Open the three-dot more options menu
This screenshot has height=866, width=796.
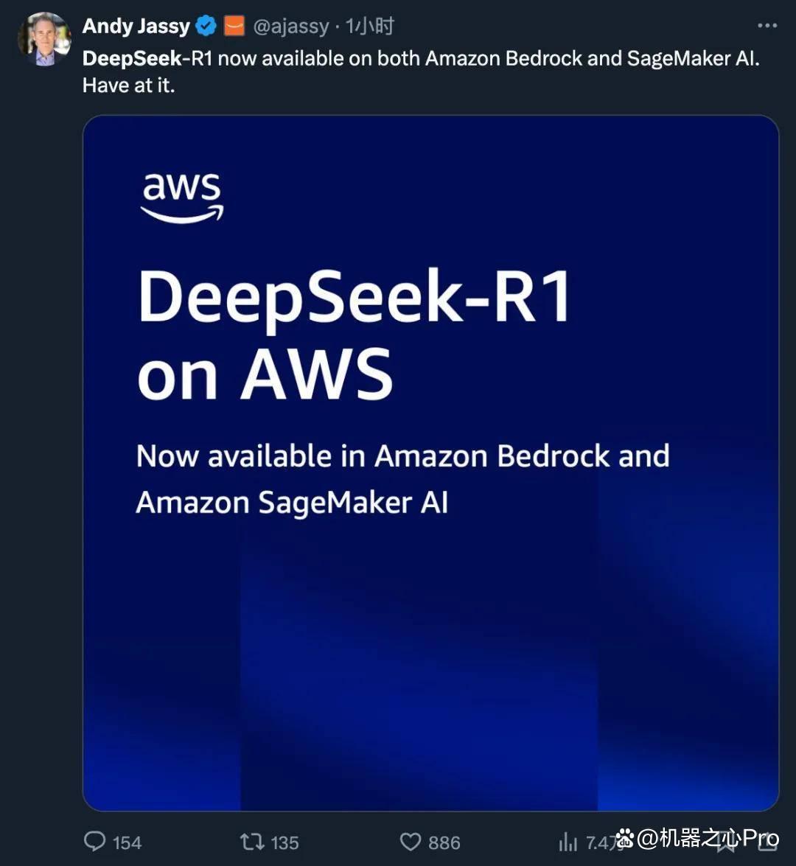767,25
